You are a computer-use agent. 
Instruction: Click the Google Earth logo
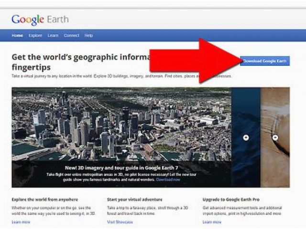pyautogui.click(x=40, y=20)
